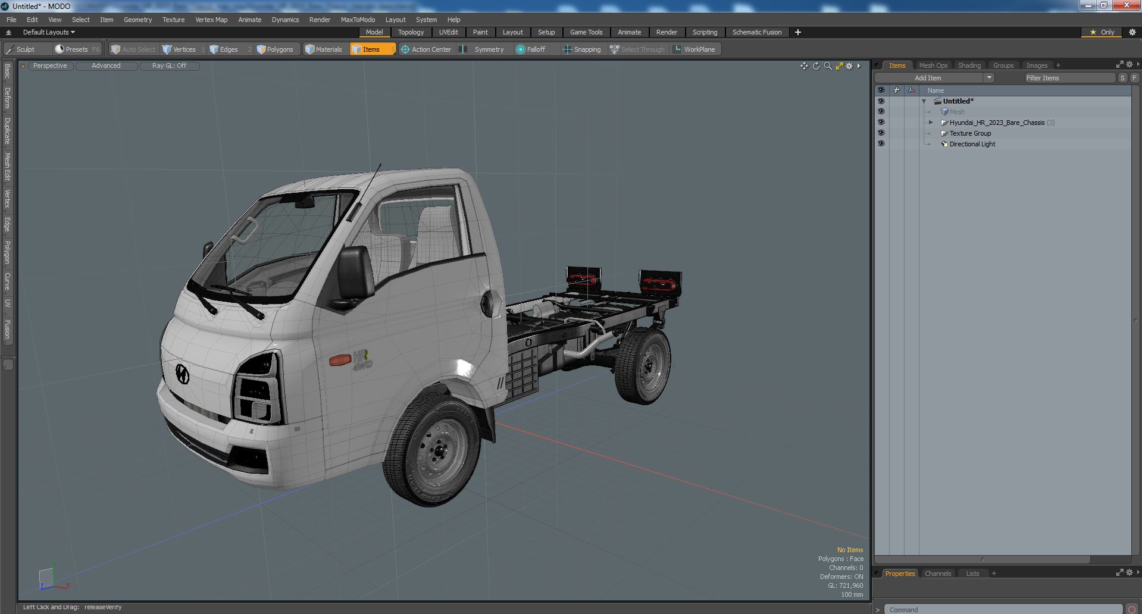Click the F button beside Filter Items

(1134, 78)
